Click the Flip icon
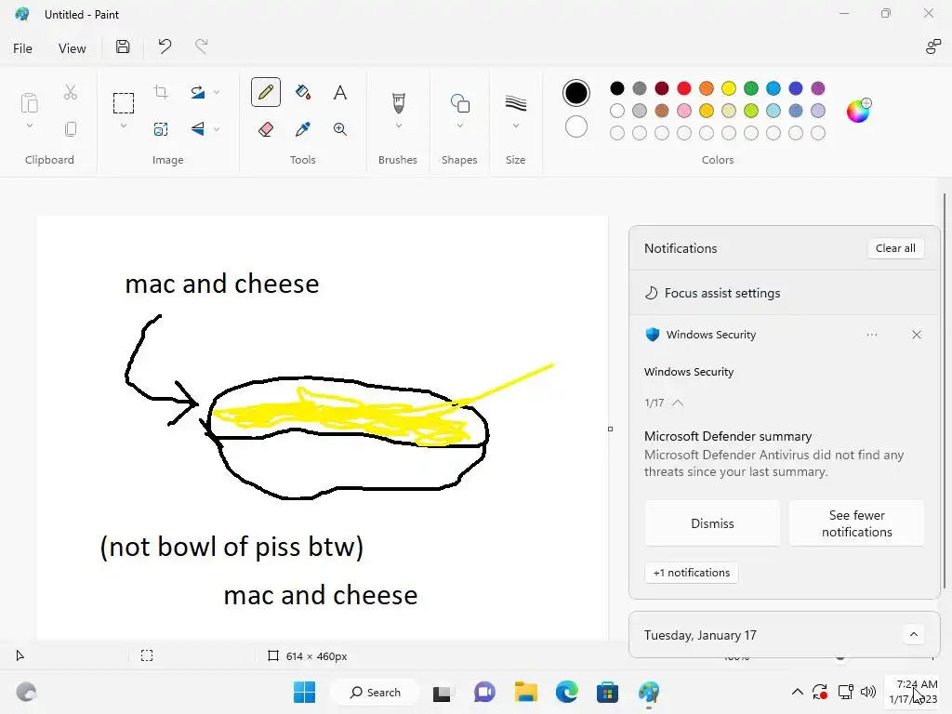Viewport: 952px width, 714px height. click(x=198, y=128)
